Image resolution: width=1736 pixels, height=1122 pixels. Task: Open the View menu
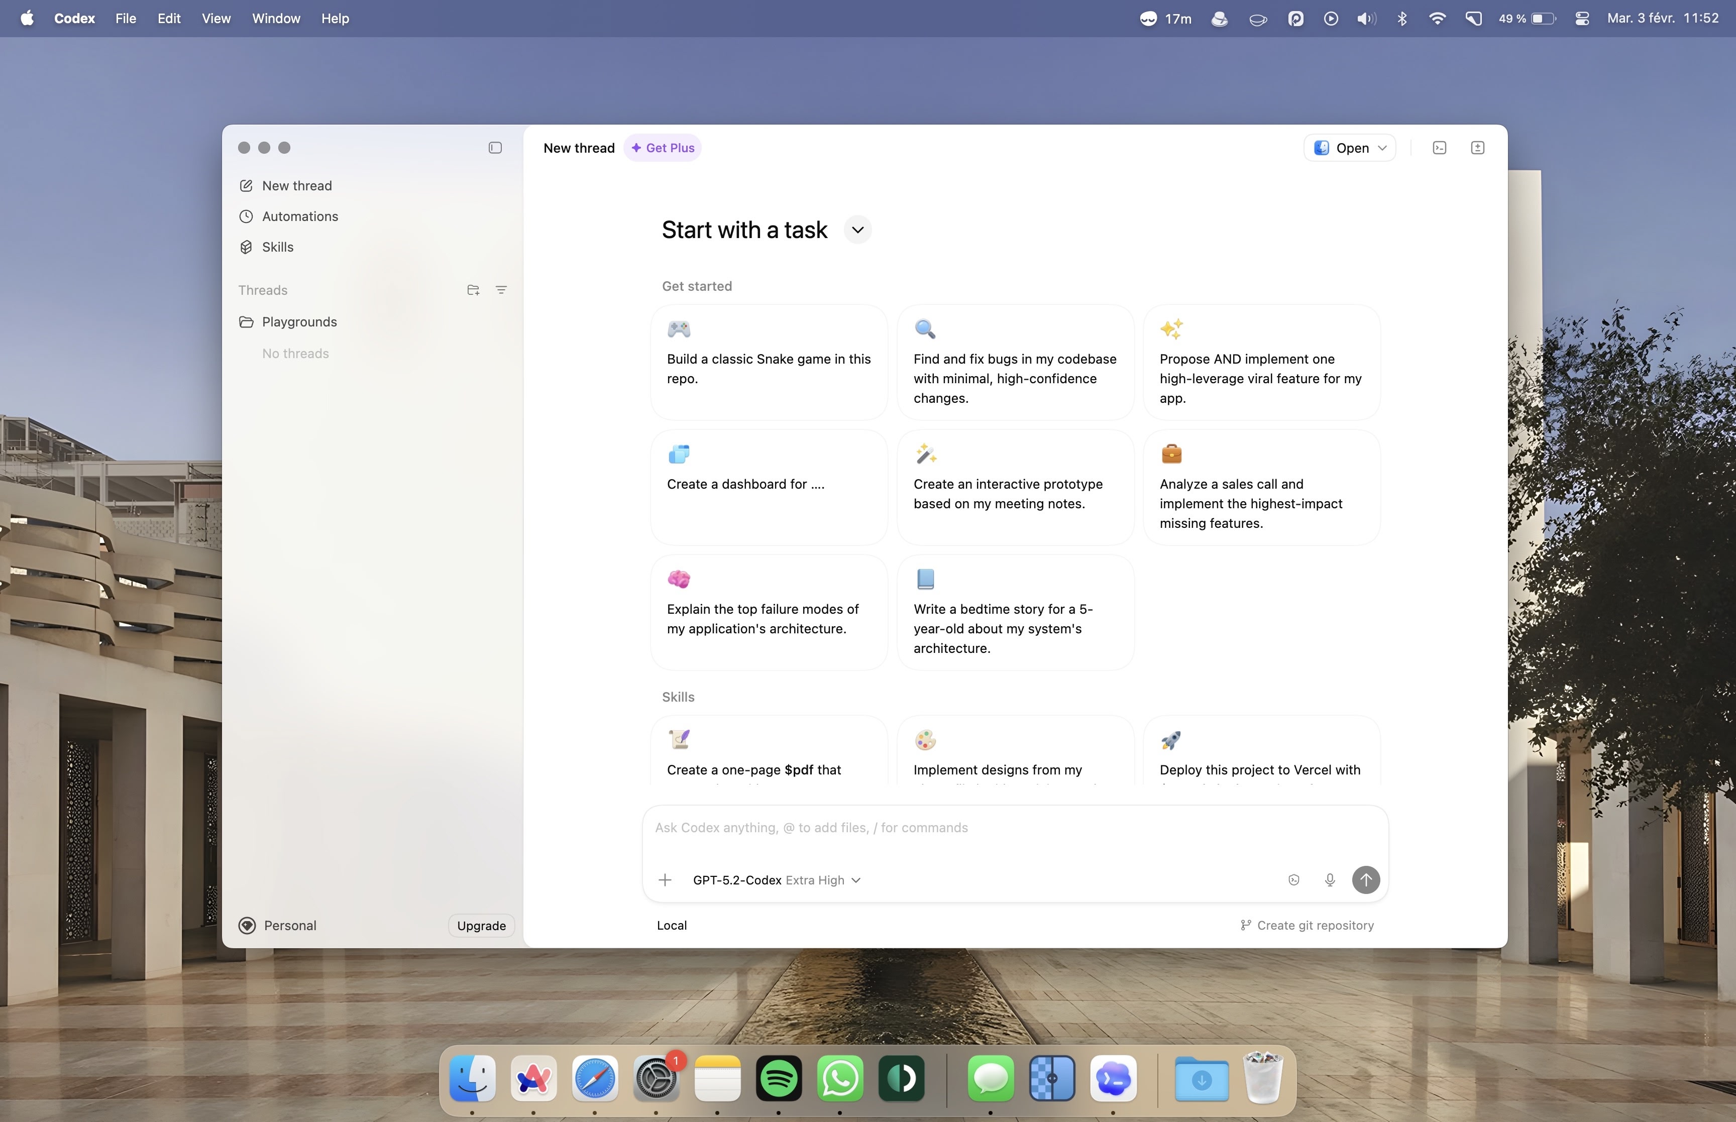(x=215, y=18)
